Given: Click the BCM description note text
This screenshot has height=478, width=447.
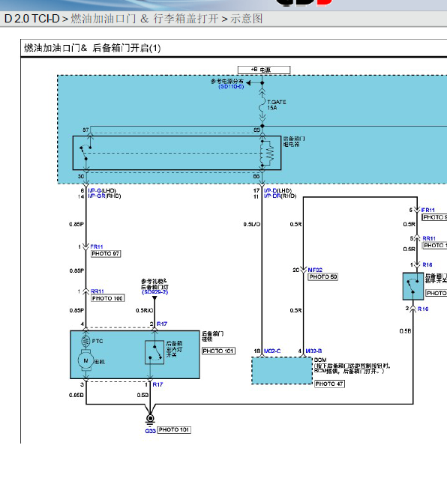Looking at the screenshot, I should pyautogui.click(x=352, y=366).
